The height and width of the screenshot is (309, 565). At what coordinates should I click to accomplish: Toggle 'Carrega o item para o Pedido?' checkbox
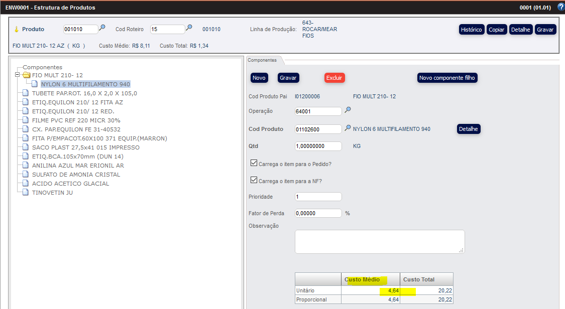(254, 163)
